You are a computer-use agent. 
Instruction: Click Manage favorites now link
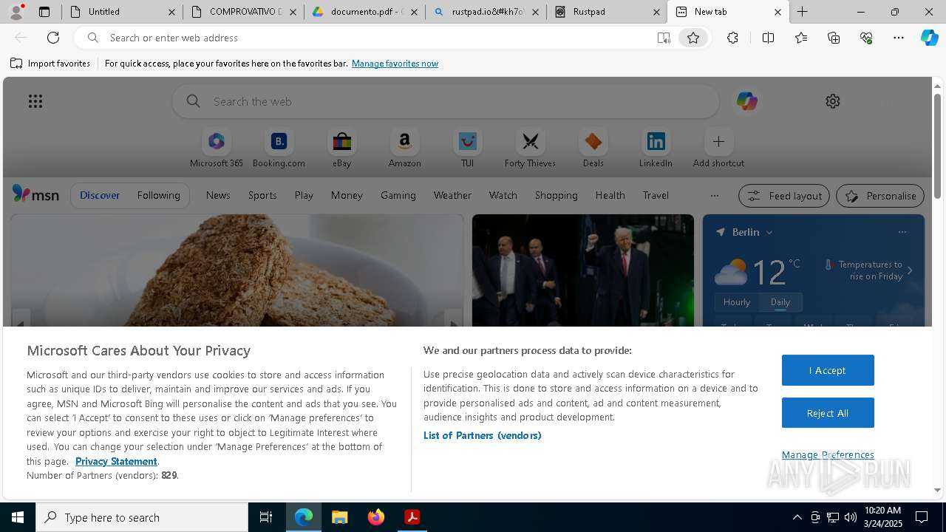coord(395,64)
